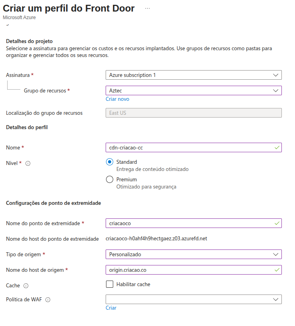Open the Assinatura subscription dropdown

193,75
